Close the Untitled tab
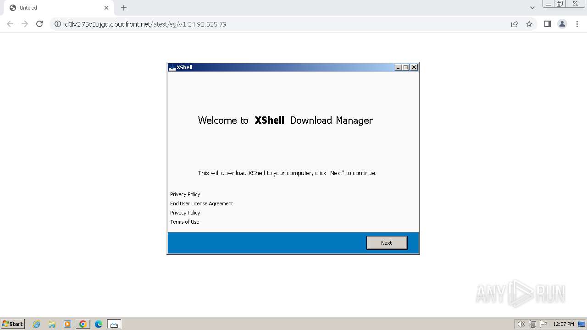This screenshot has width=587, height=330. 106,8
